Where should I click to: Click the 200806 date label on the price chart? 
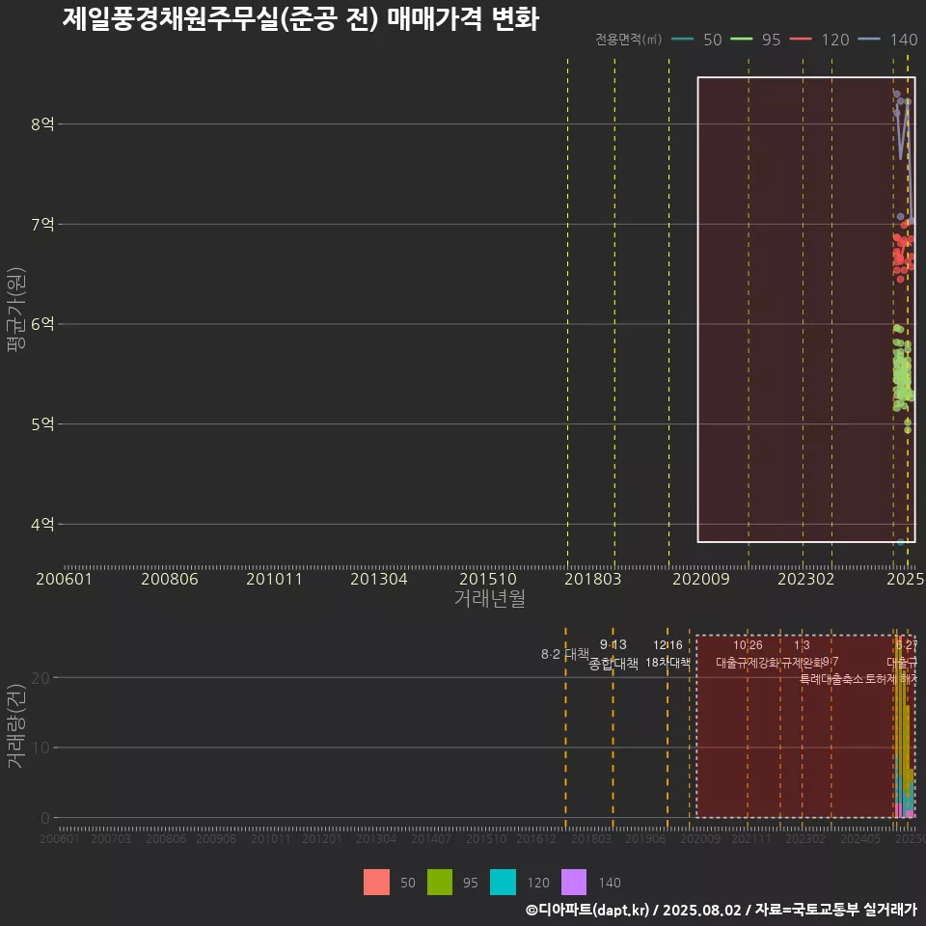click(170, 579)
